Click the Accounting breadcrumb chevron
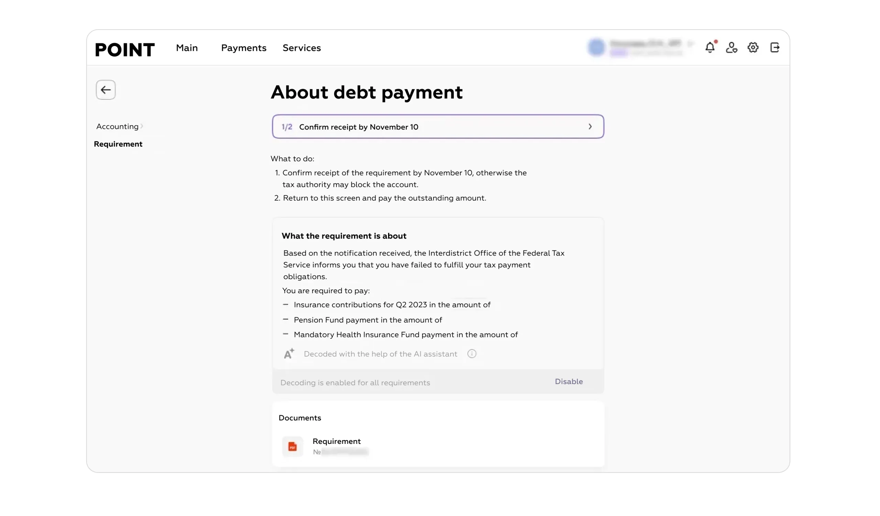 tap(142, 126)
